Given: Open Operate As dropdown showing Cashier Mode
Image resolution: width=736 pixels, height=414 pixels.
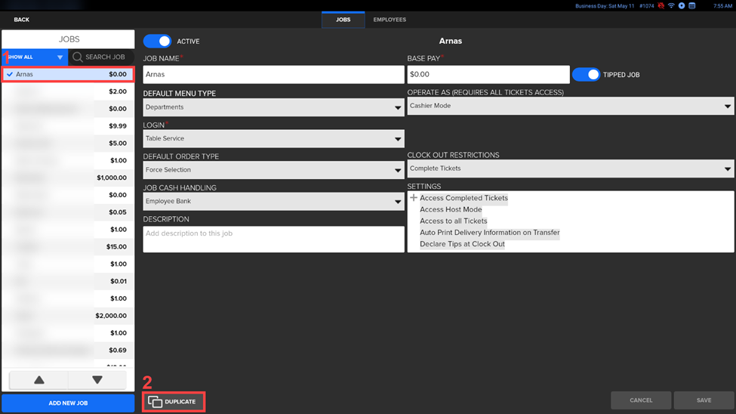Looking at the screenshot, I should (571, 106).
